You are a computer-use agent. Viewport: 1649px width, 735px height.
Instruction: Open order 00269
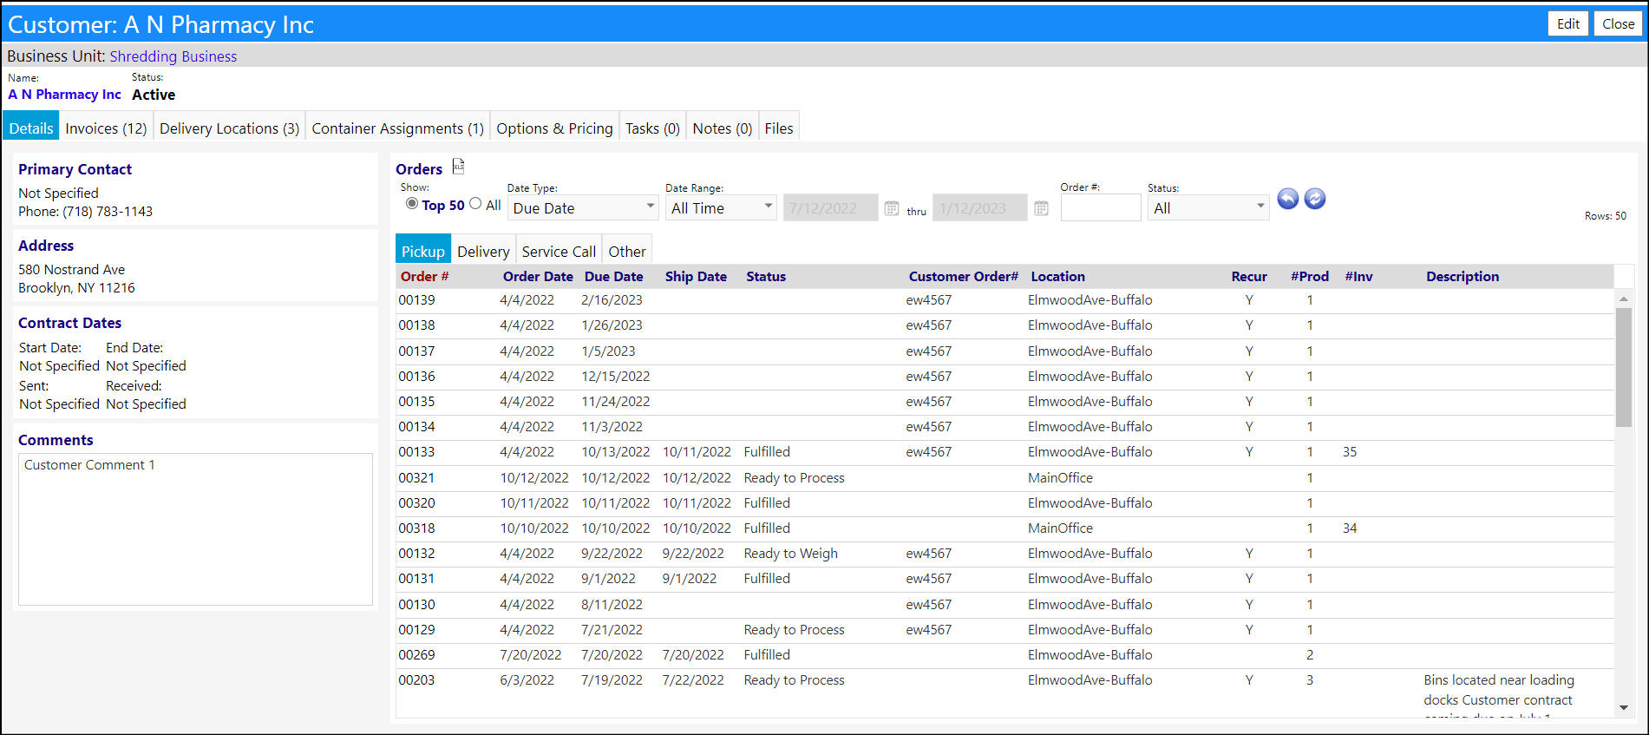416,655
